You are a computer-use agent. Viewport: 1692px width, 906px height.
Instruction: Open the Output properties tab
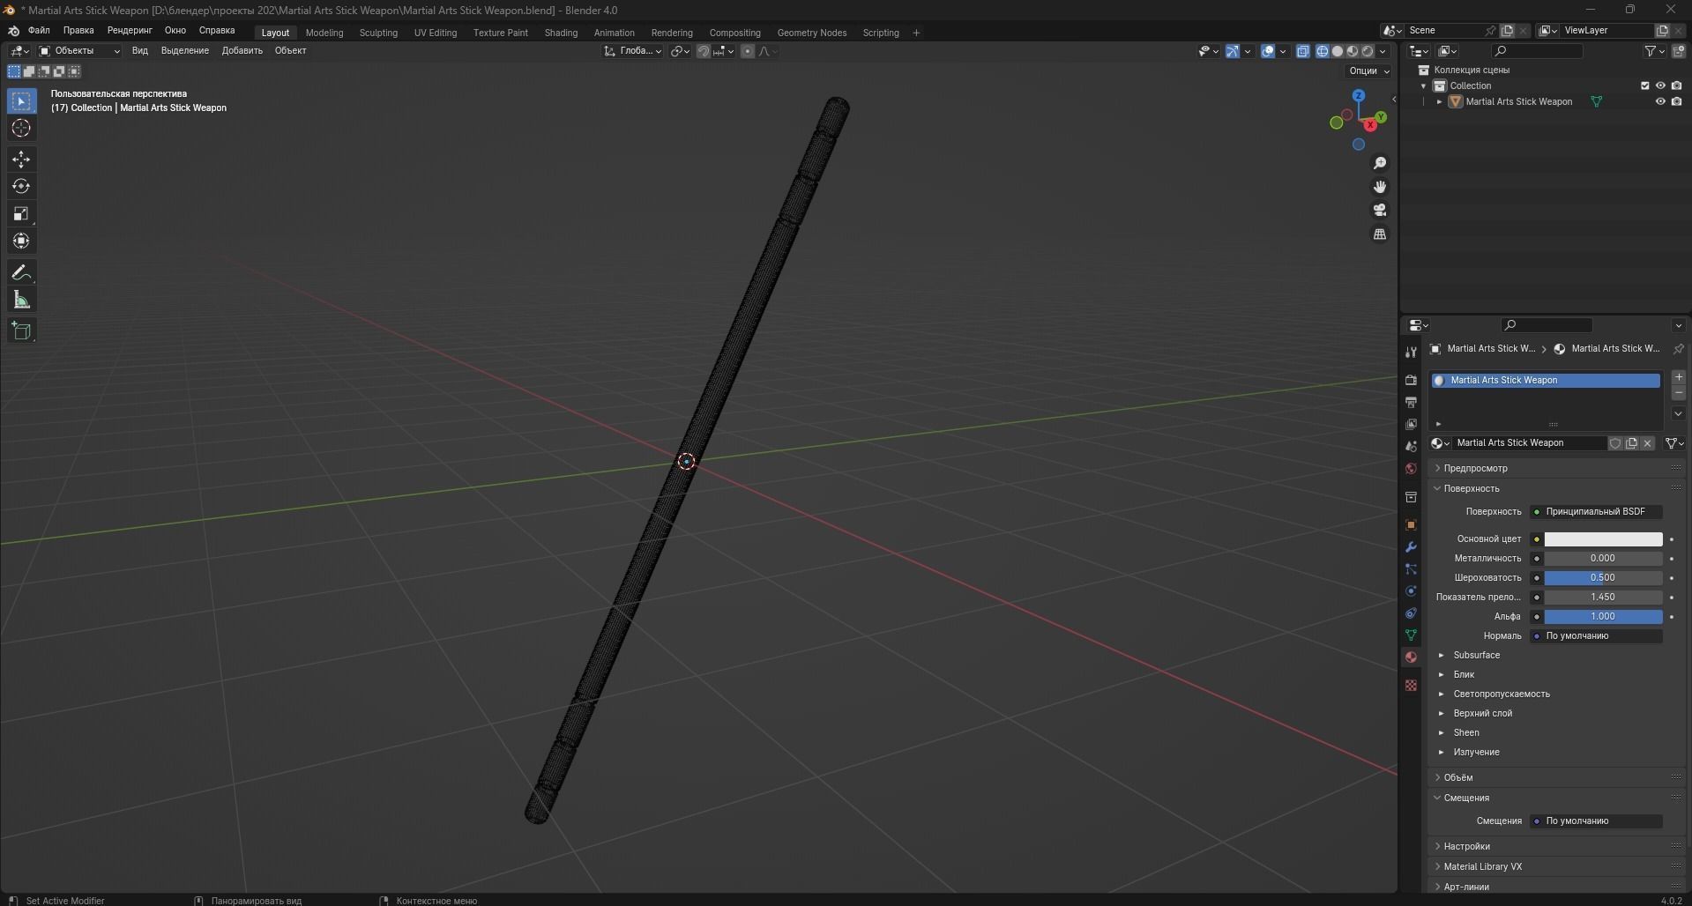click(1411, 402)
